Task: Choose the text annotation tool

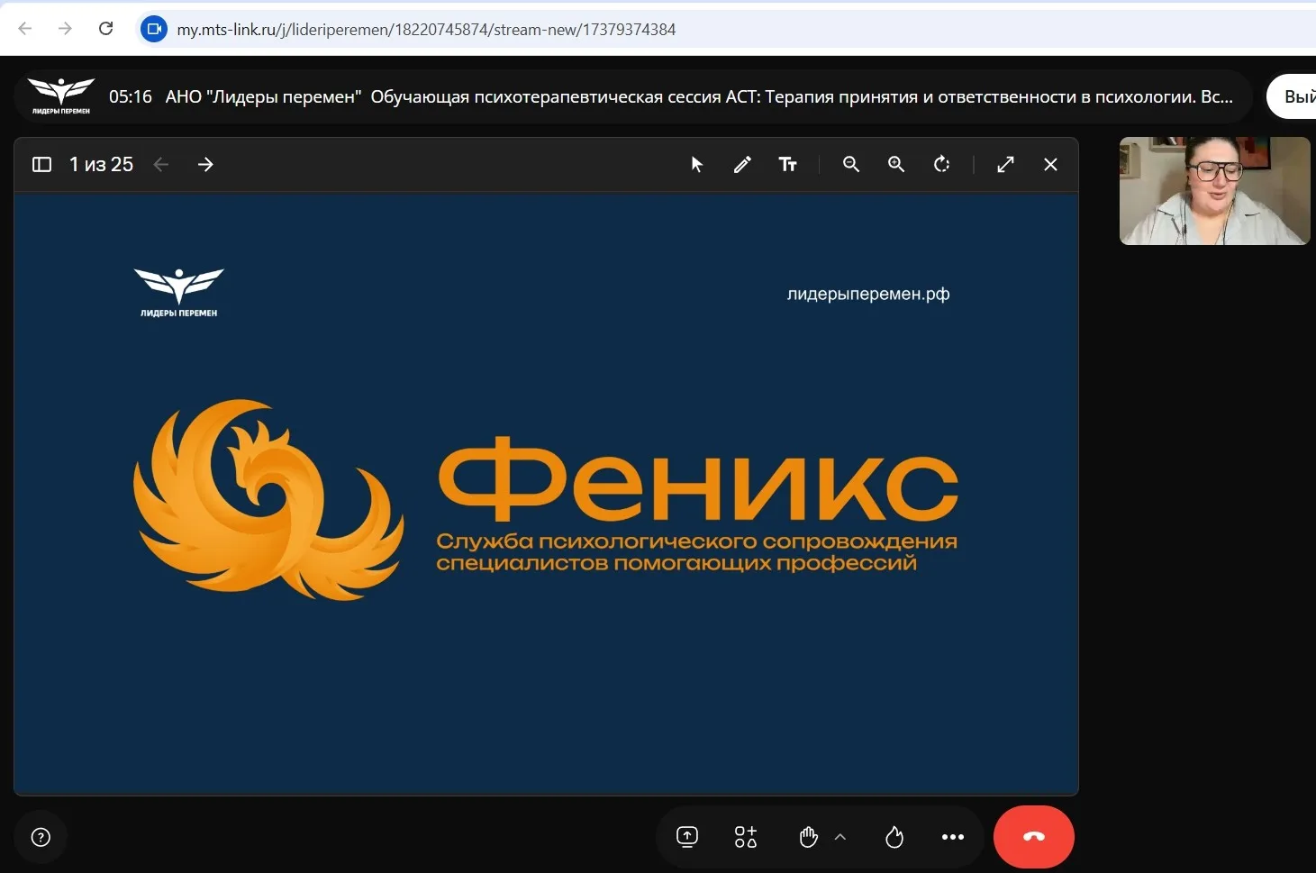Action: pos(787,164)
